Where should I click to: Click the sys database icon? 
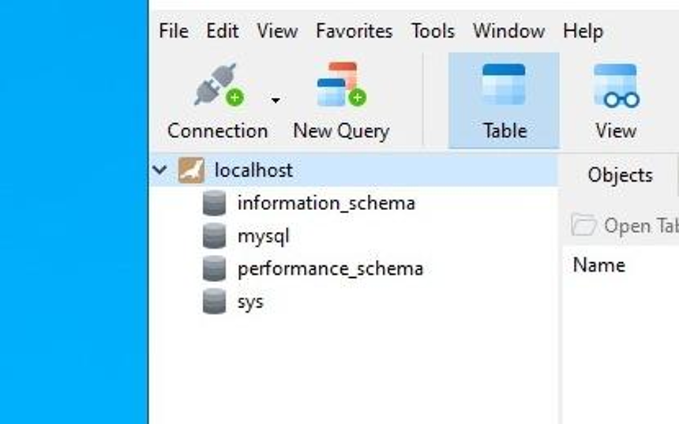215,302
